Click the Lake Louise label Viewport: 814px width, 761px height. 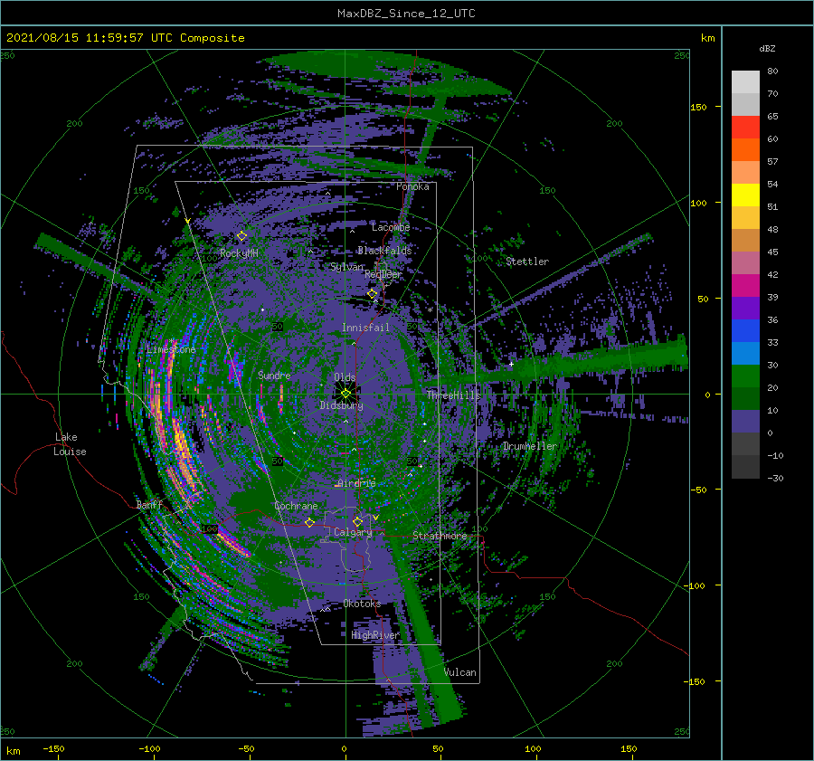tap(70, 444)
